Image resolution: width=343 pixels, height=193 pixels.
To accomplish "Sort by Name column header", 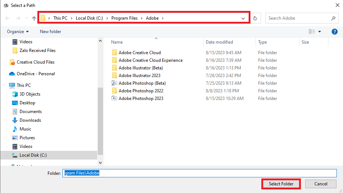I will coord(117,42).
